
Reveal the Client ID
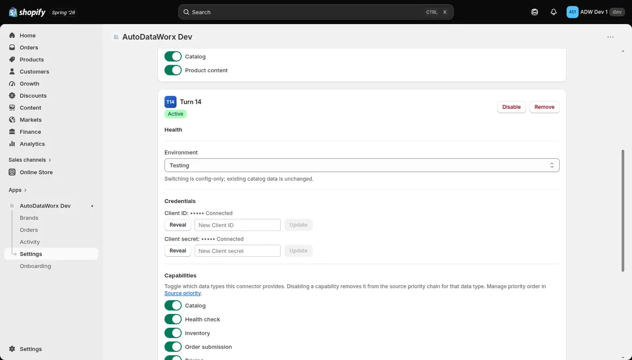[178, 225]
